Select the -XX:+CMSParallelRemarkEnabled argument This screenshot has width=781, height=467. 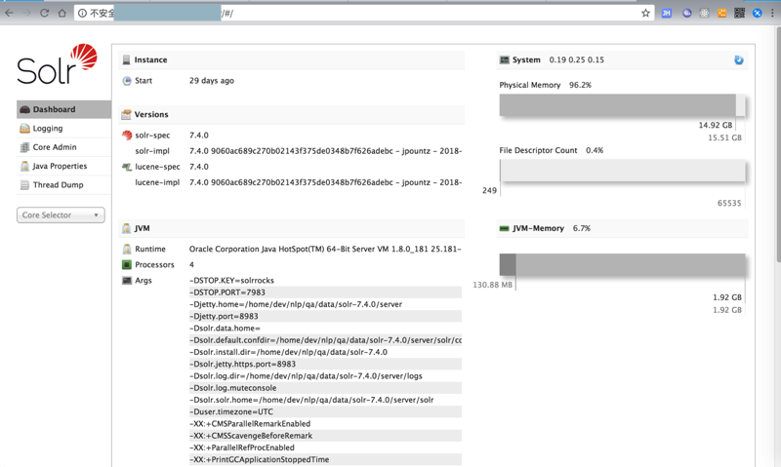(250, 424)
